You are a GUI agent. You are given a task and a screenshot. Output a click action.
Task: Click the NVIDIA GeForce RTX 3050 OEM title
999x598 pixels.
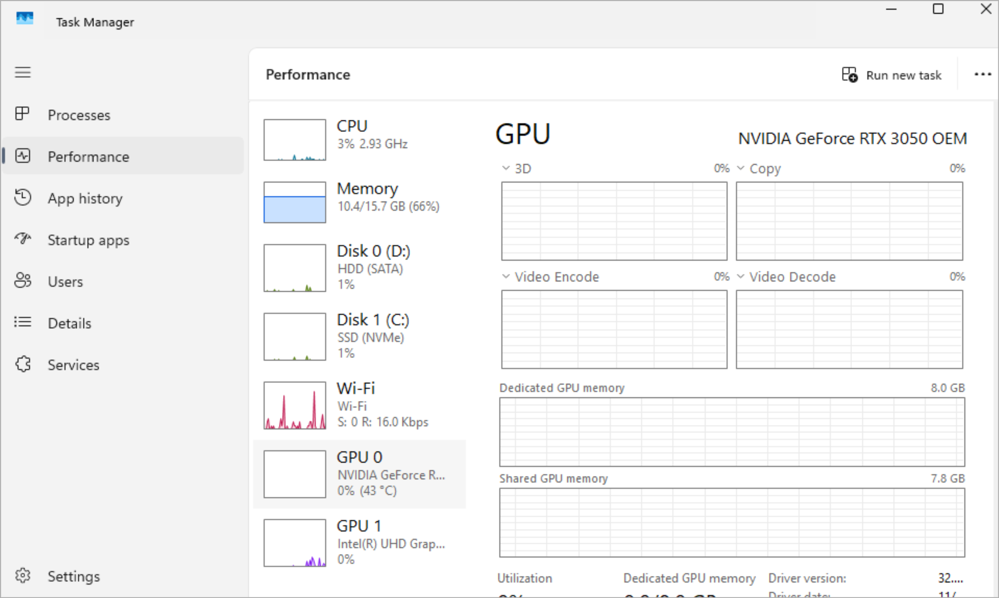click(852, 139)
